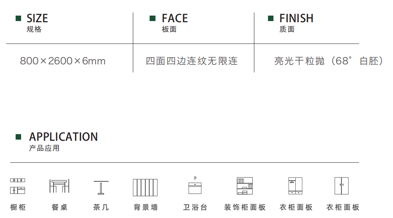Click the green square beside FINISH
This screenshot has width=393, height=218.
(x=271, y=18)
